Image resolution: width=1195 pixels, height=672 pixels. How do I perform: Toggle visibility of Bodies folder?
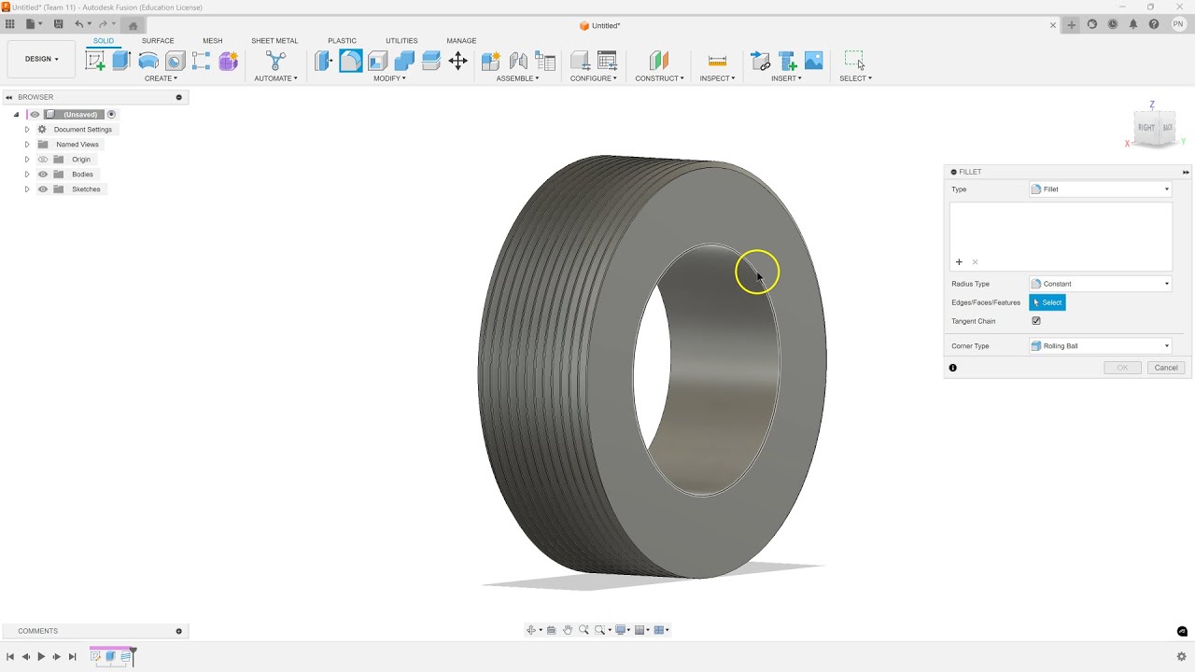coord(43,175)
